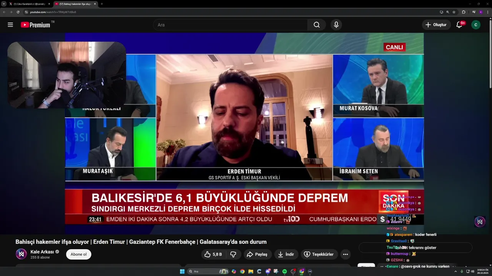View site information icon beside URL
The image size is (492, 276).
(26, 12)
